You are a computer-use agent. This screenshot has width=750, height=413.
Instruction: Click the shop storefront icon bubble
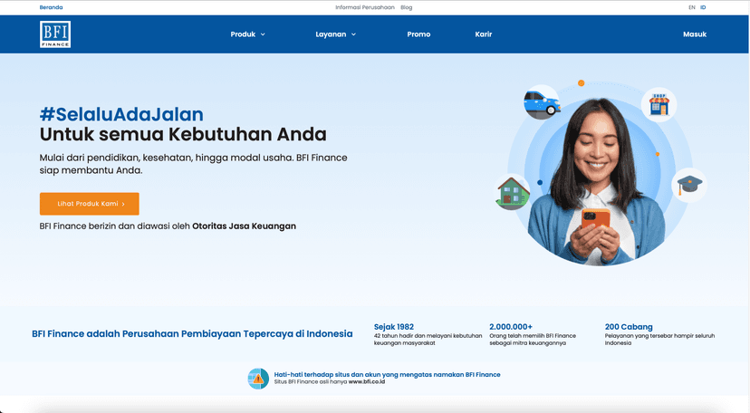(x=659, y=105)
